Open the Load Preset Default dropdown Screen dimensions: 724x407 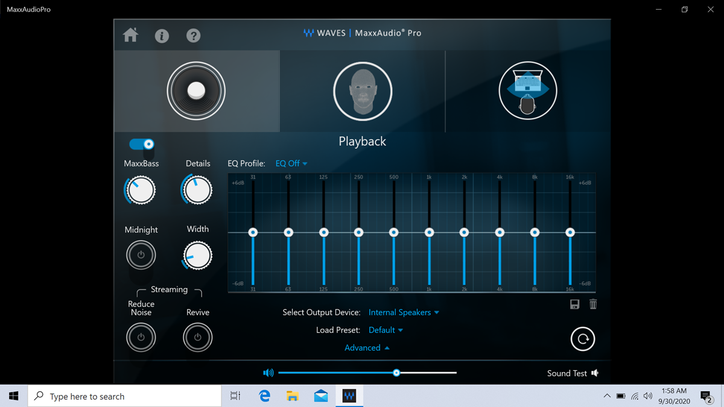click(386, 330)
